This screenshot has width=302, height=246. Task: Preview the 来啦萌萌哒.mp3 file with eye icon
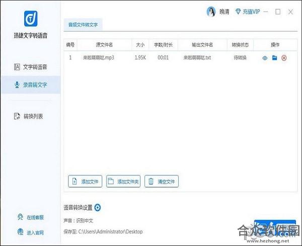(265, 58)
